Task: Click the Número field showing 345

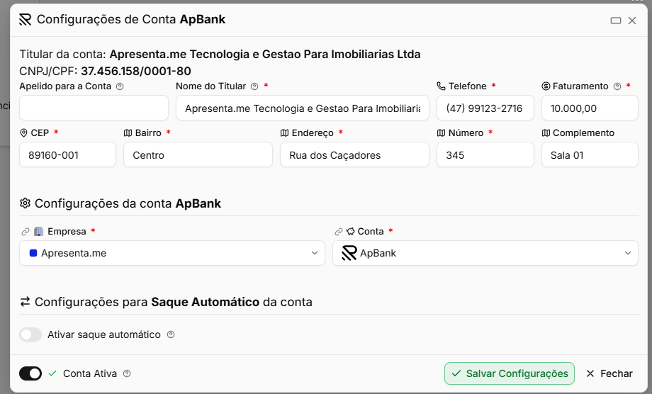Action: tap(485, 155)
